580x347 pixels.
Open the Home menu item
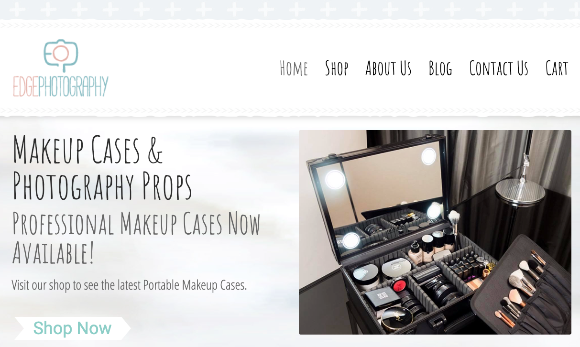[294, 68]
